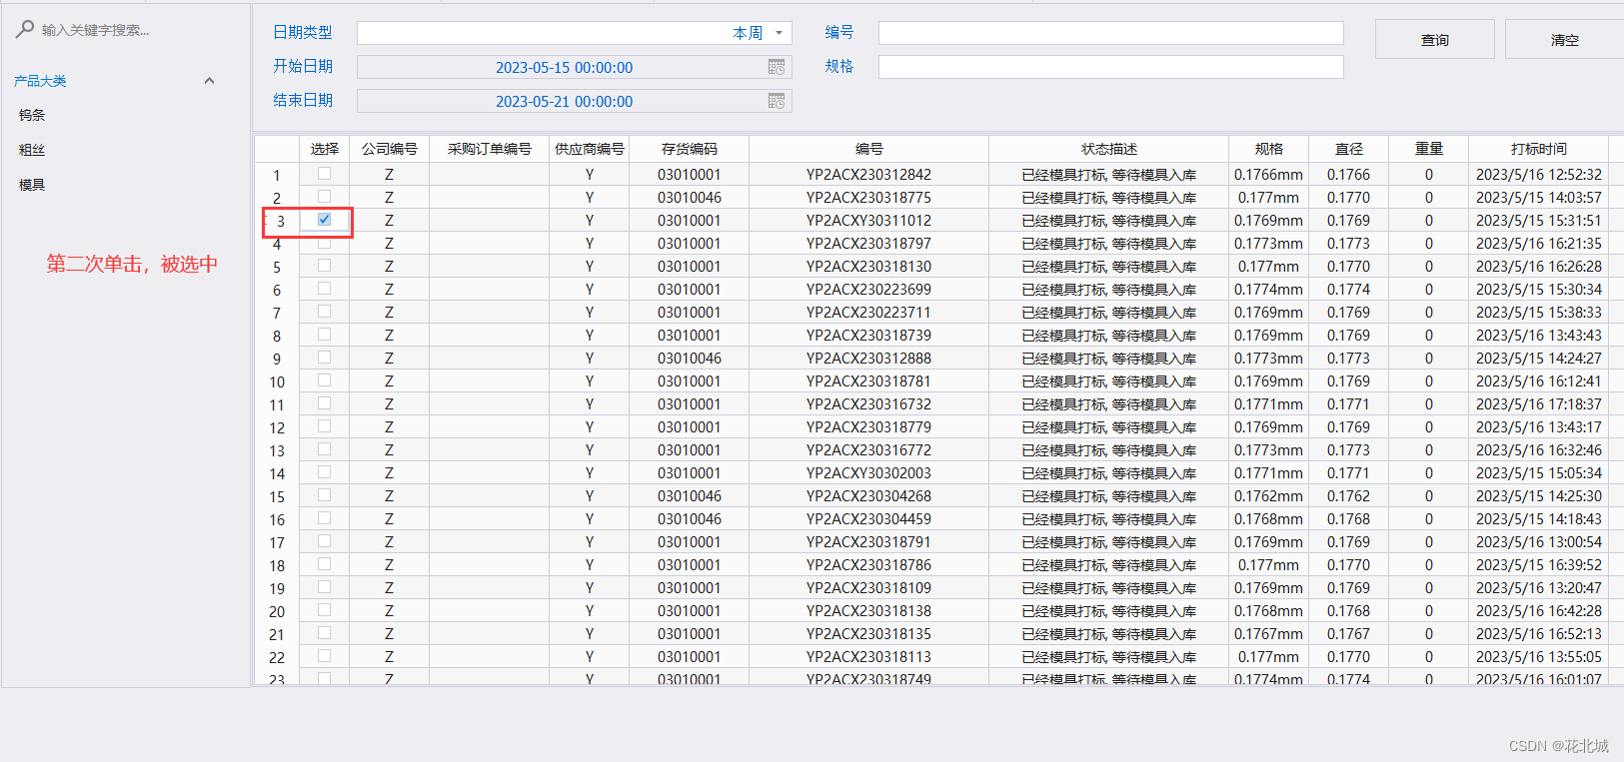The height and width of the screenshot is (762, 1624).
Task: Click the 清空 button
Action: click(1565, 40)
